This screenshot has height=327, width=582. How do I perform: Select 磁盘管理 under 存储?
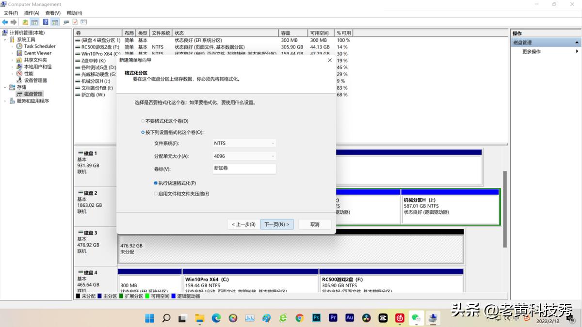pos(33,94)
